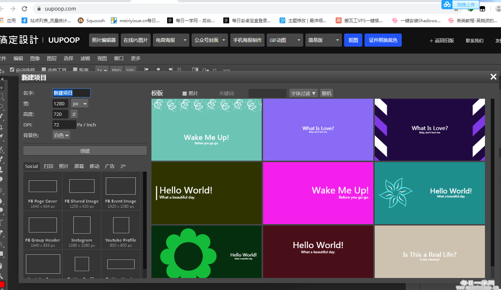Open the 每日一学网 后台 bookmark
Viewport: 501px width, 290px height.
(191, 21)
